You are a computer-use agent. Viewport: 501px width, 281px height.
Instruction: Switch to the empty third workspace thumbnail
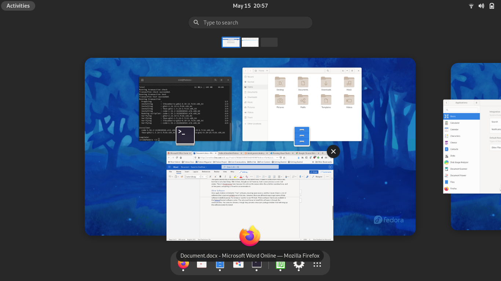coord(269,42)
